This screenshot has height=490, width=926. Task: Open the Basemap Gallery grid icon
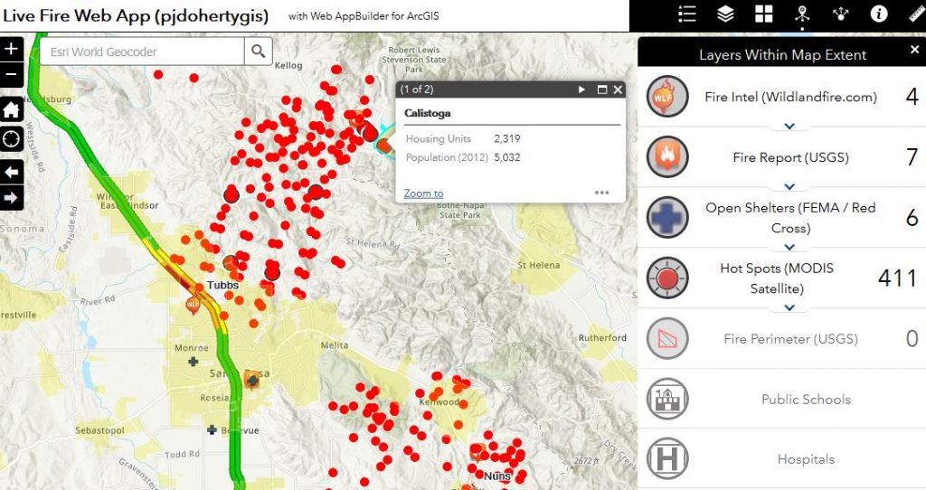764,14
